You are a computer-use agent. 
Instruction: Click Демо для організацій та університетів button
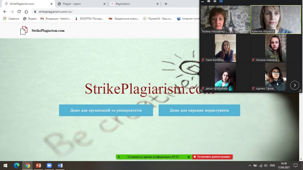(x=106, y=110)
